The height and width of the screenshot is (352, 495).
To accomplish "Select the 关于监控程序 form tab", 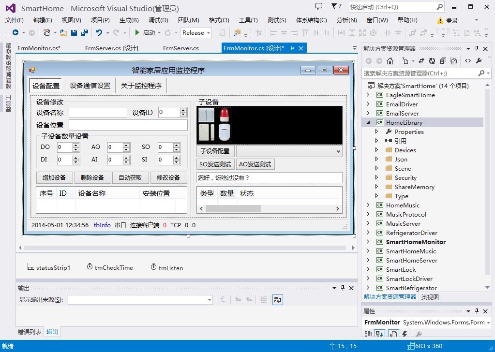I will [x=141, y=86].
